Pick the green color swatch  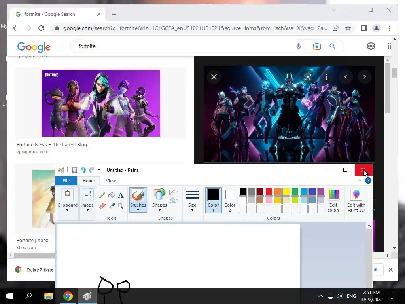[295, 192]
